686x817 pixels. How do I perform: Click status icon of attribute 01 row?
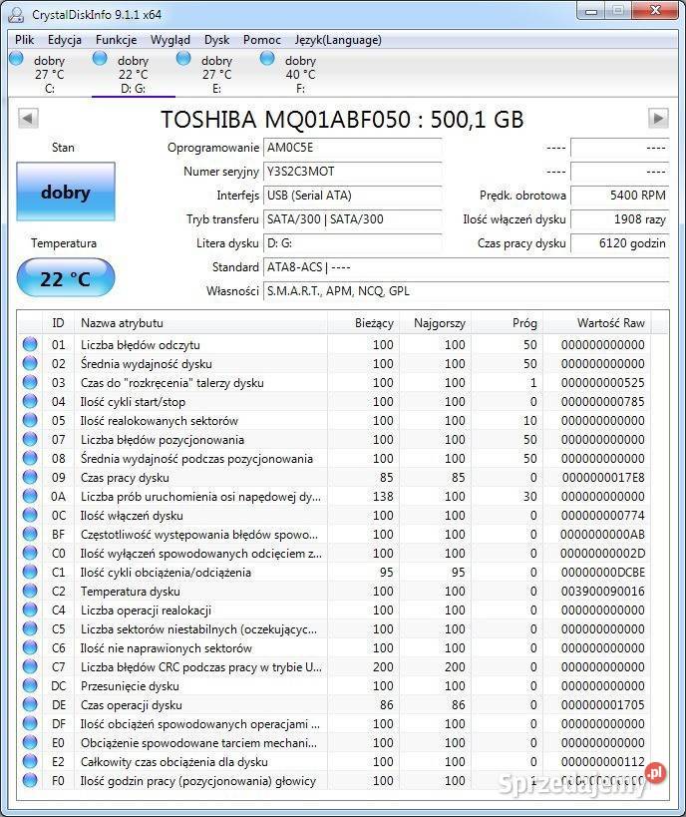pyautogui.click(x=30, y=344)
